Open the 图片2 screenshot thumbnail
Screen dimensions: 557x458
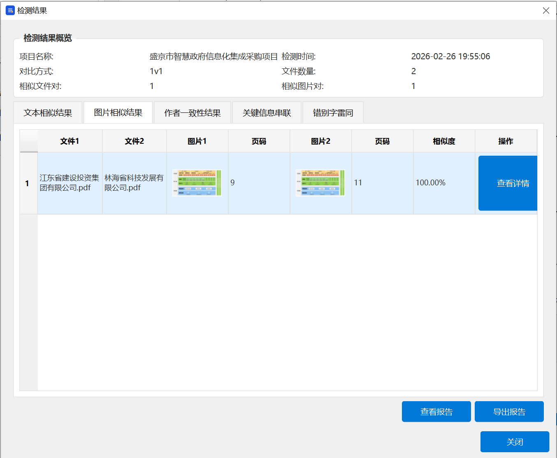[x=320, y=182]
